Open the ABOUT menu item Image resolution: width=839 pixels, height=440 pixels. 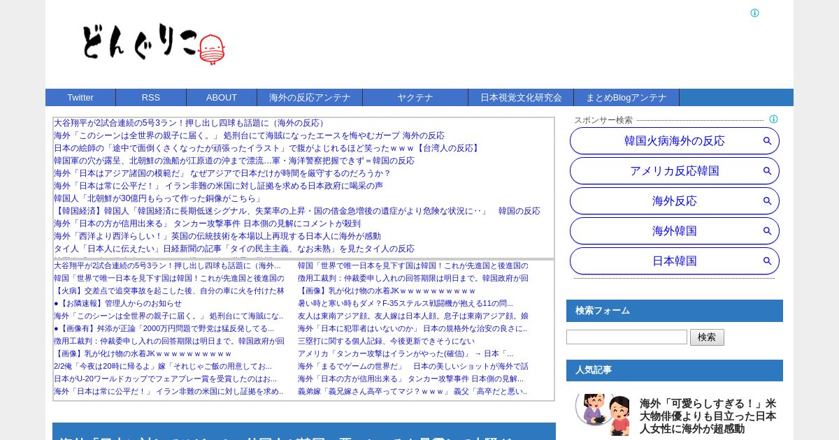[x=222, y=98]
